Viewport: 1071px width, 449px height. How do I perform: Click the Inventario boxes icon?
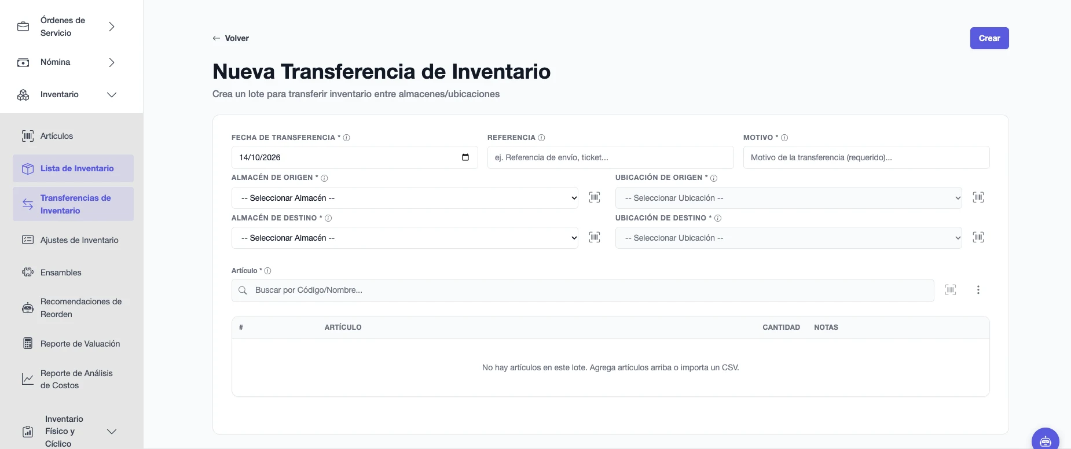click(23, 95)
